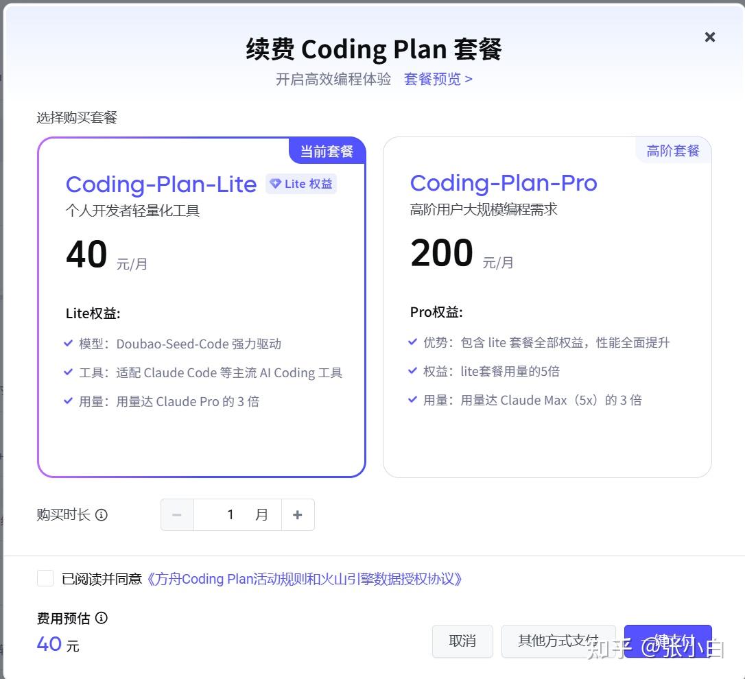The height and width of the screenshot is (679, 745).
Task: Click text 权益：lite套餐用量的5倍
Action: (491, 371)
